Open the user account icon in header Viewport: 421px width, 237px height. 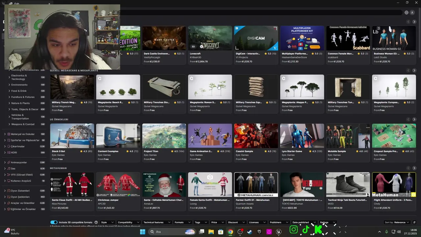[412, 13]
